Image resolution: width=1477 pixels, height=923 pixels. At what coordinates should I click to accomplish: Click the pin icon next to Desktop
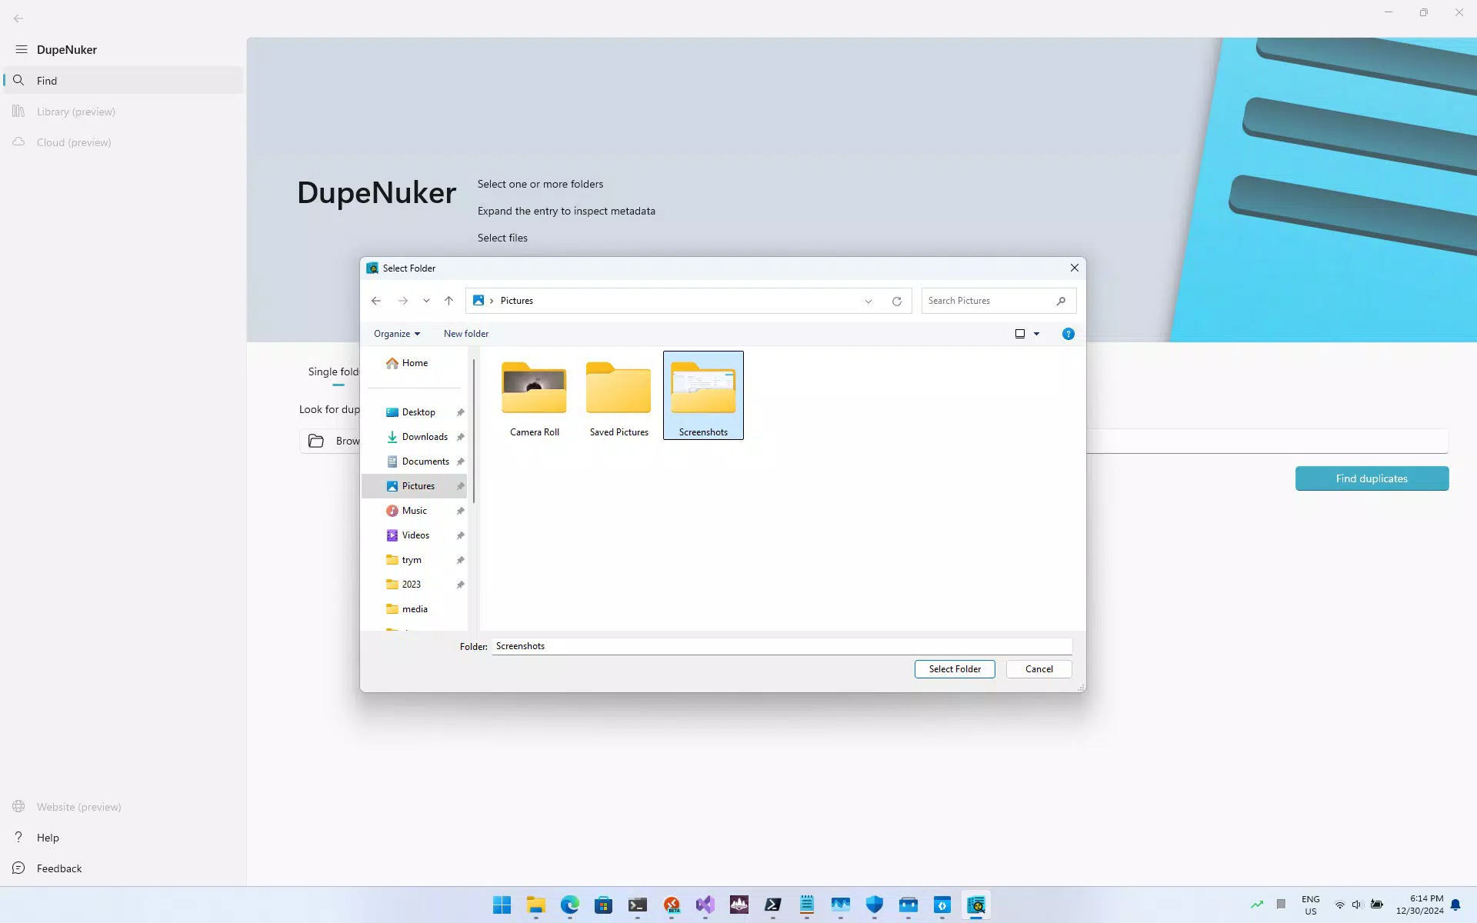(x=460, y=412)
